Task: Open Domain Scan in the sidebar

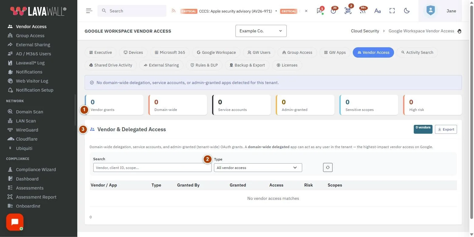Action: click(x=29, y=112)
